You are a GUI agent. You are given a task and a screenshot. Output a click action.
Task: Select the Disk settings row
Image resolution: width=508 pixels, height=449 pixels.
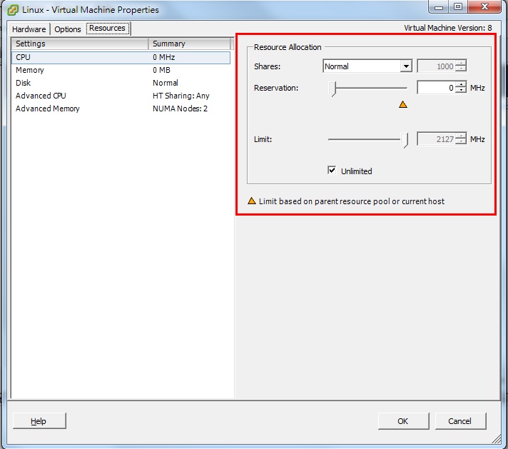(121, 83)
